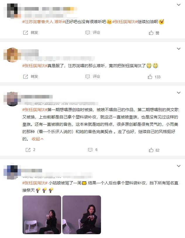The image size is (185, 238).
Task: View left photo of seated woman
Action: 42,215
